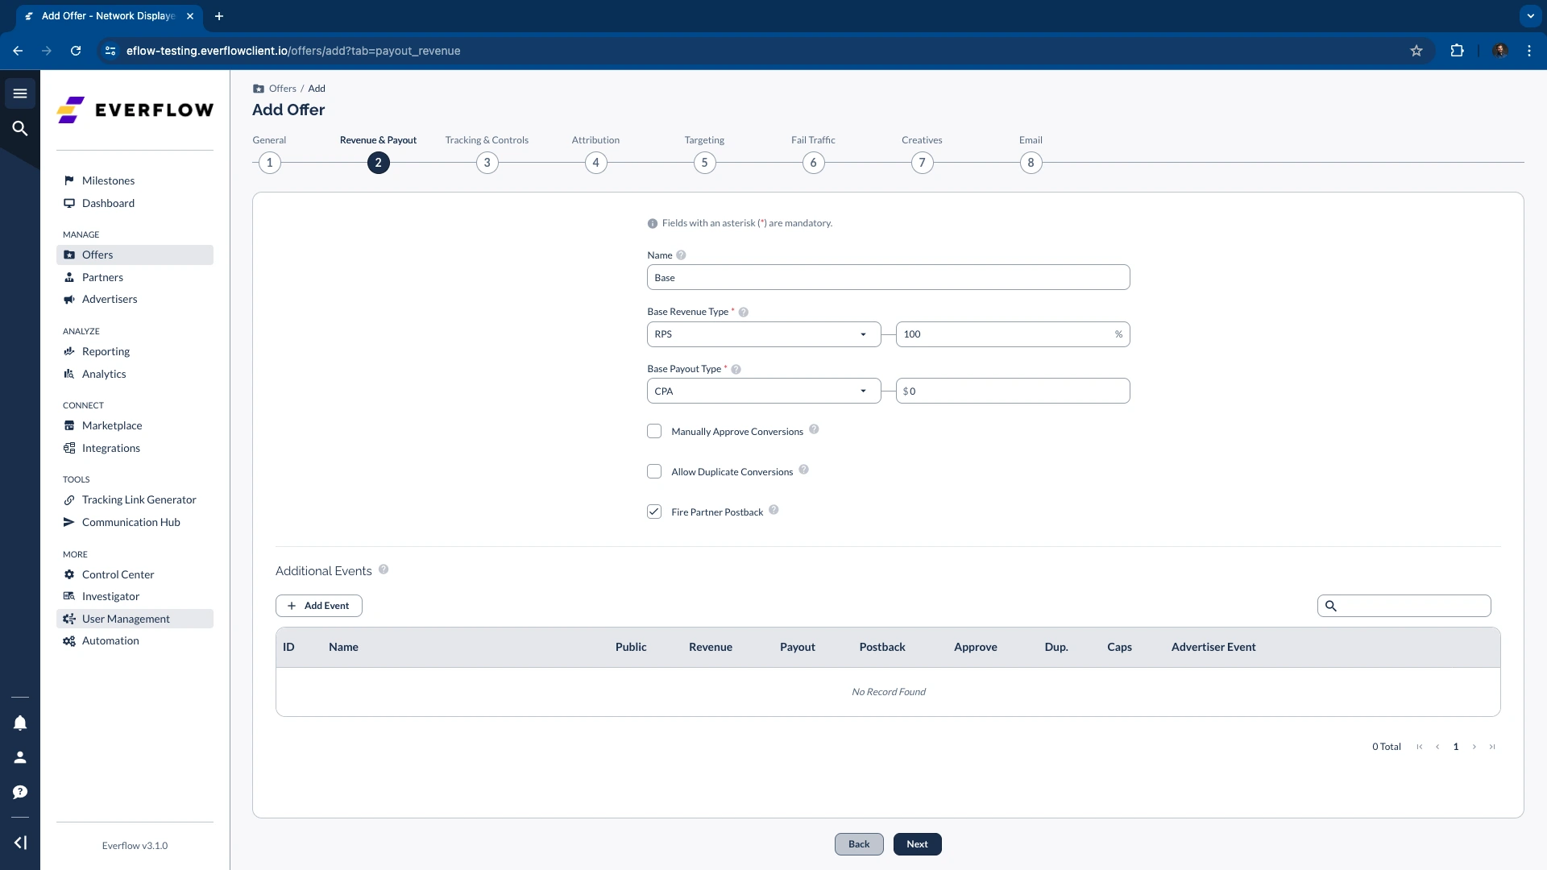
Task: Click the notifications bell icon
Action: 20,723
